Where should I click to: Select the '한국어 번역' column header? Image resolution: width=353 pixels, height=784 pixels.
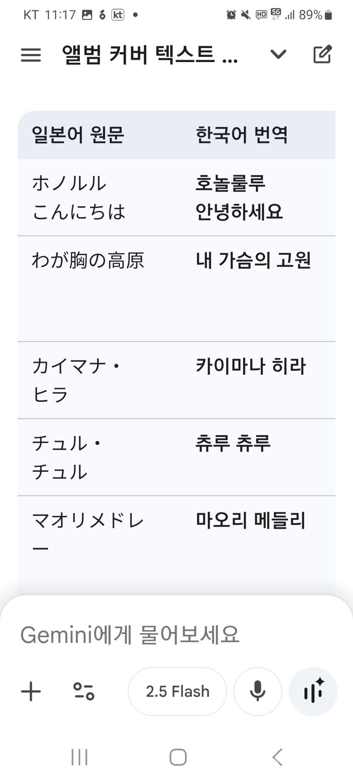click(x=242, y=135)
